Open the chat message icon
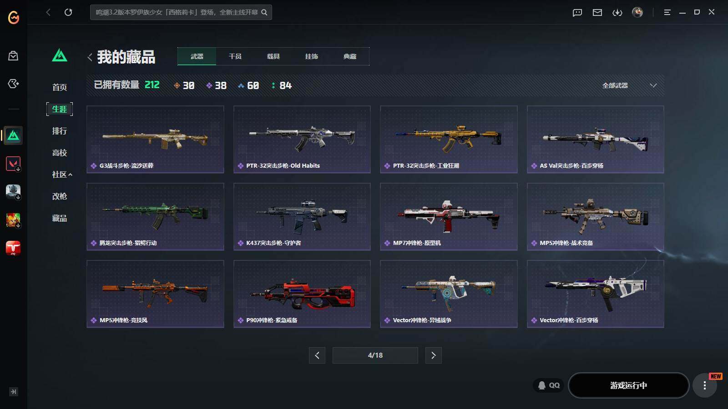The height and width of the screenshot is (409, 728). click(x=577, y=12)
